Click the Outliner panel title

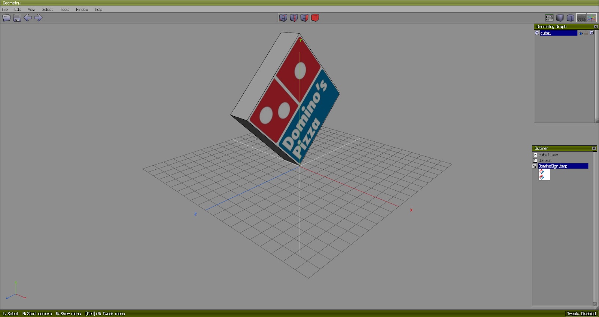pyautogui.click(x=541, y=148)
